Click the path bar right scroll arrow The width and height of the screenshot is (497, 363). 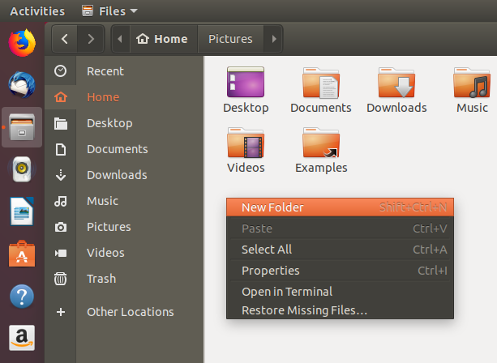274,39
